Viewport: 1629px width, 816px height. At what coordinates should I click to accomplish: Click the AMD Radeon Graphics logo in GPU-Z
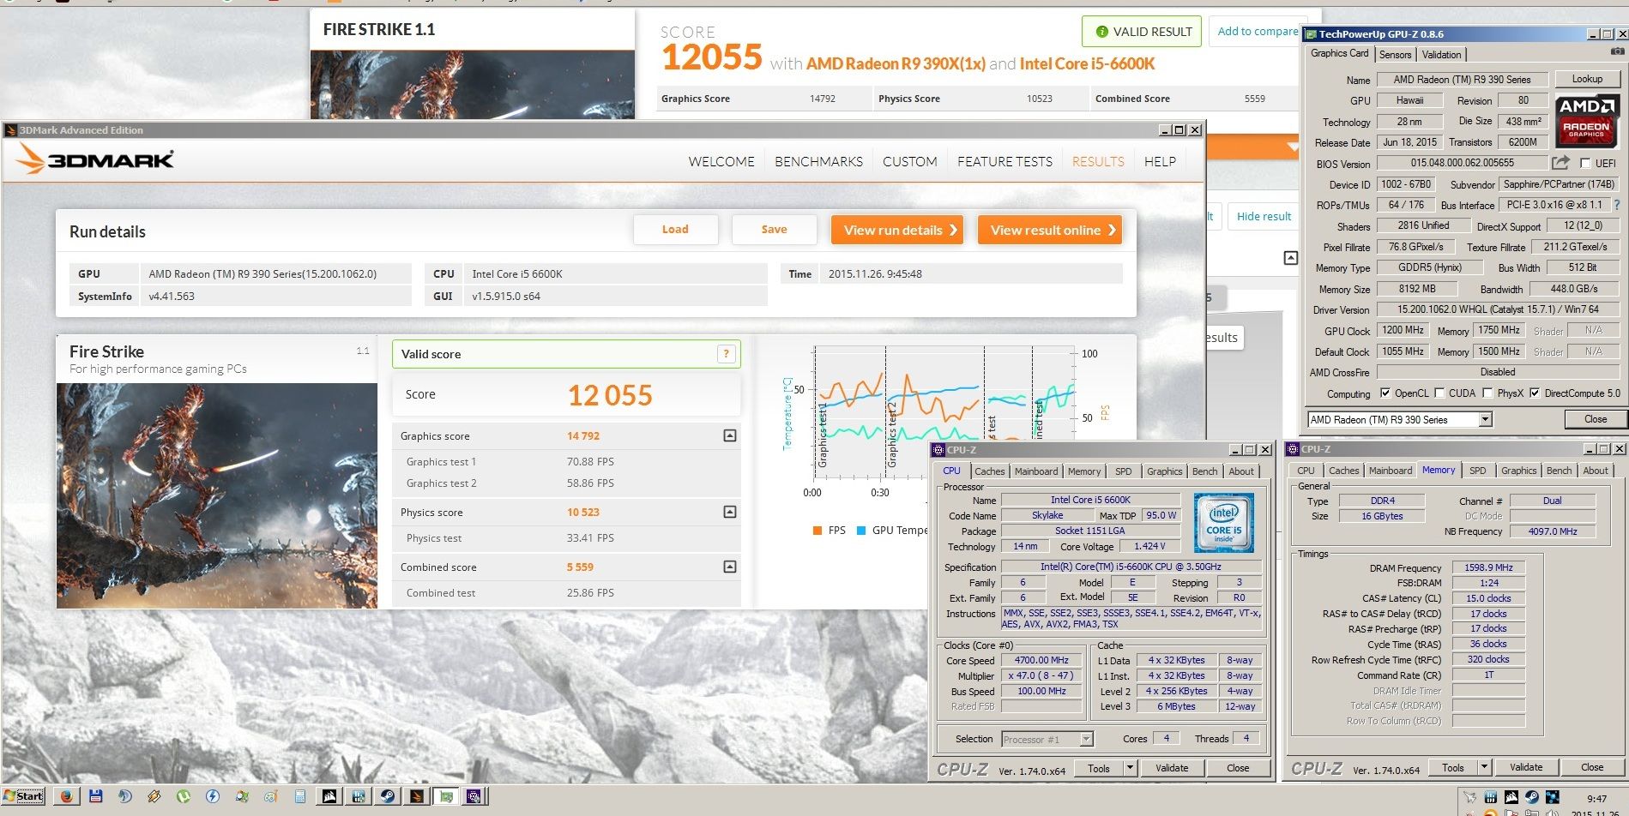[x=1587, y=120]
